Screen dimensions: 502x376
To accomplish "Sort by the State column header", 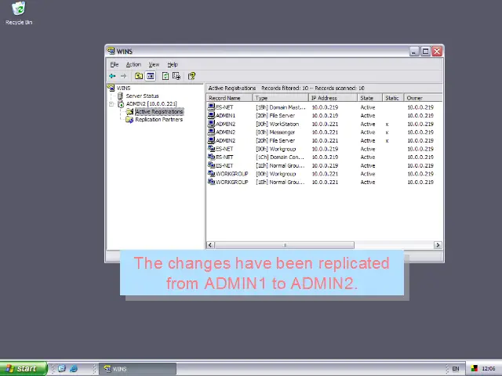I will (x=369, y=98).
